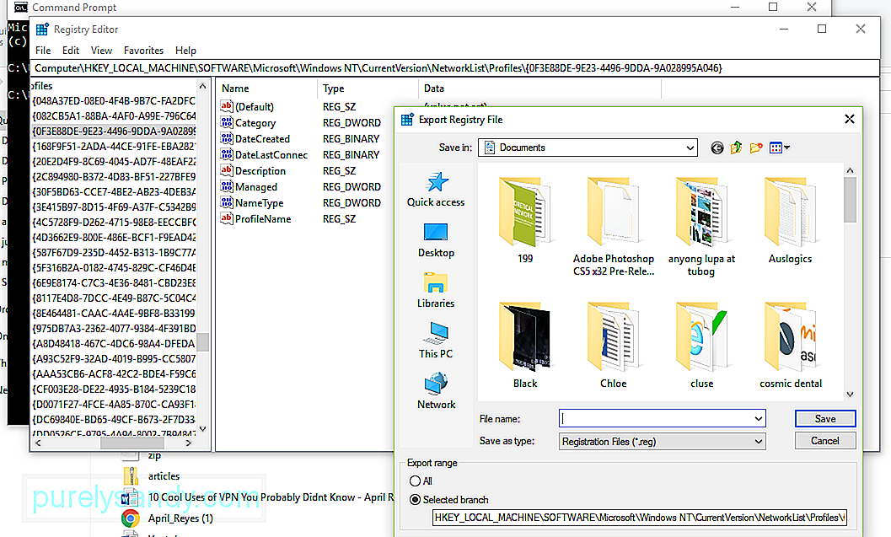
Task: Open the Save as type dropdown
Action: [662, 442]
